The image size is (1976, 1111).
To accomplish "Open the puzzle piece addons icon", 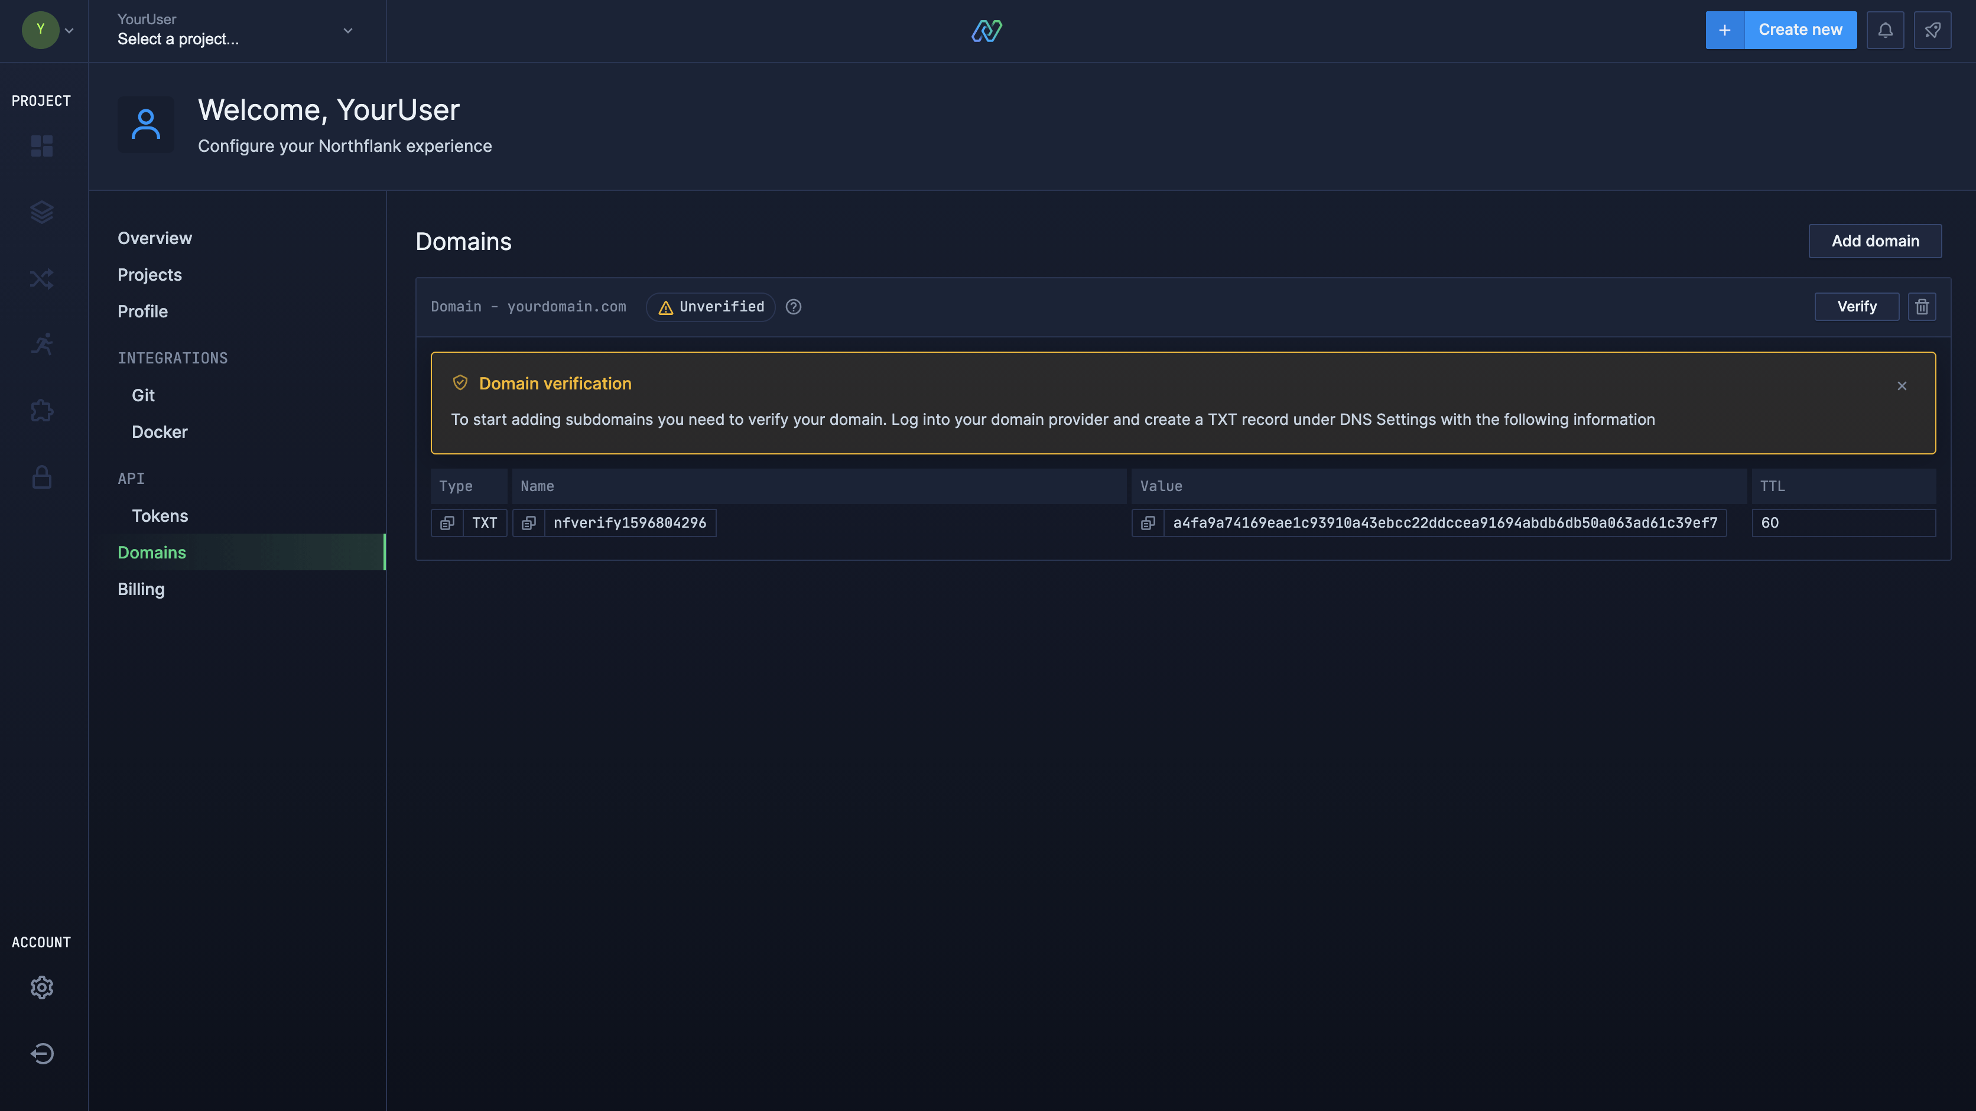I will pos(42,411).
